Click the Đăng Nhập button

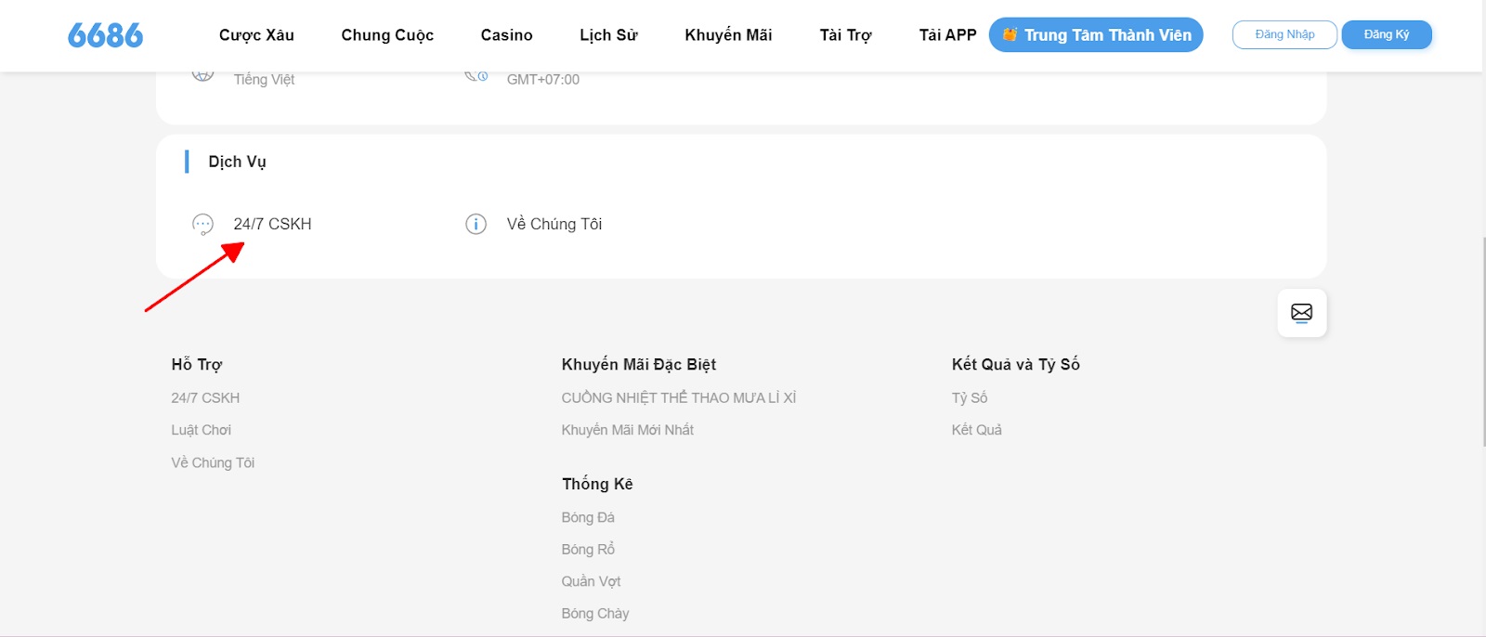point(1284,34)
